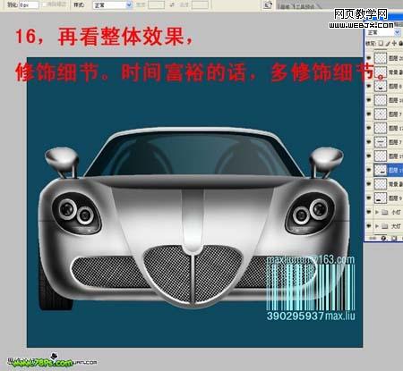Open the layer blend mode dropdown
Image resolution: width=403 pixels, height=371 pixels.
[x=383, y=32]
